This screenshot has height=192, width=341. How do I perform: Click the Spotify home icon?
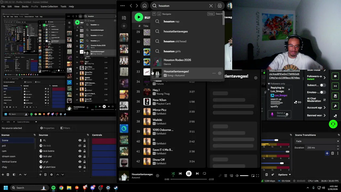click(x=144, y=6)
